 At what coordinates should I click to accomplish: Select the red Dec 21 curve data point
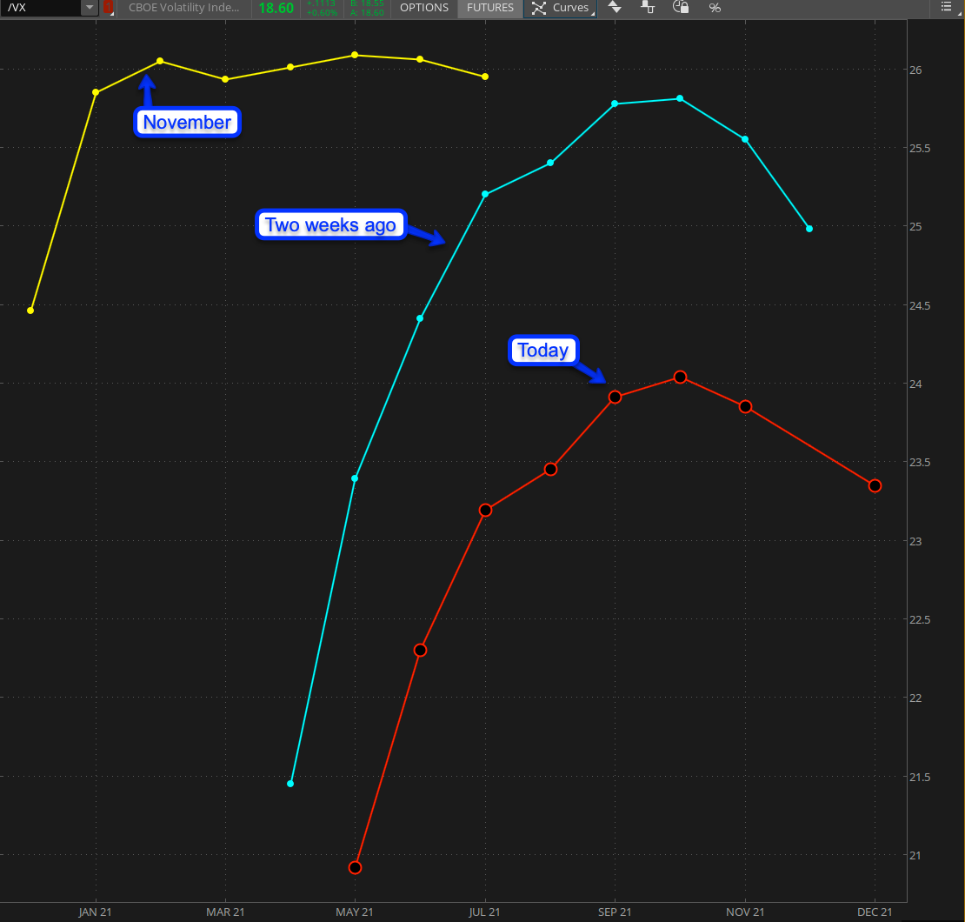click(875, 485)
